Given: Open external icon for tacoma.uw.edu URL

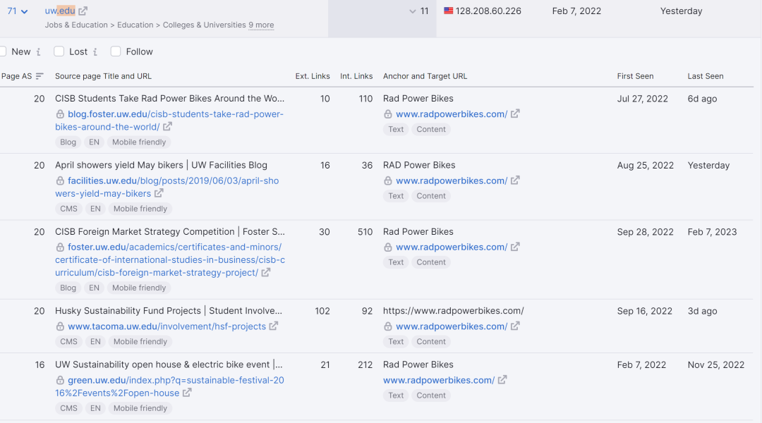Looking at the screenshot, I should 274,326.
